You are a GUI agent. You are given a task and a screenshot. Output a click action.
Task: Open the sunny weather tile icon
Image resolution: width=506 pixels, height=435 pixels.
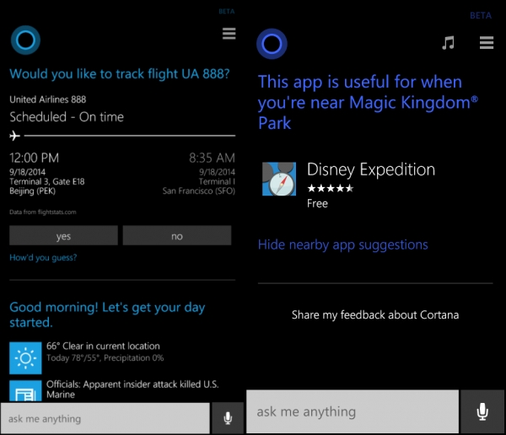(25, 358)
